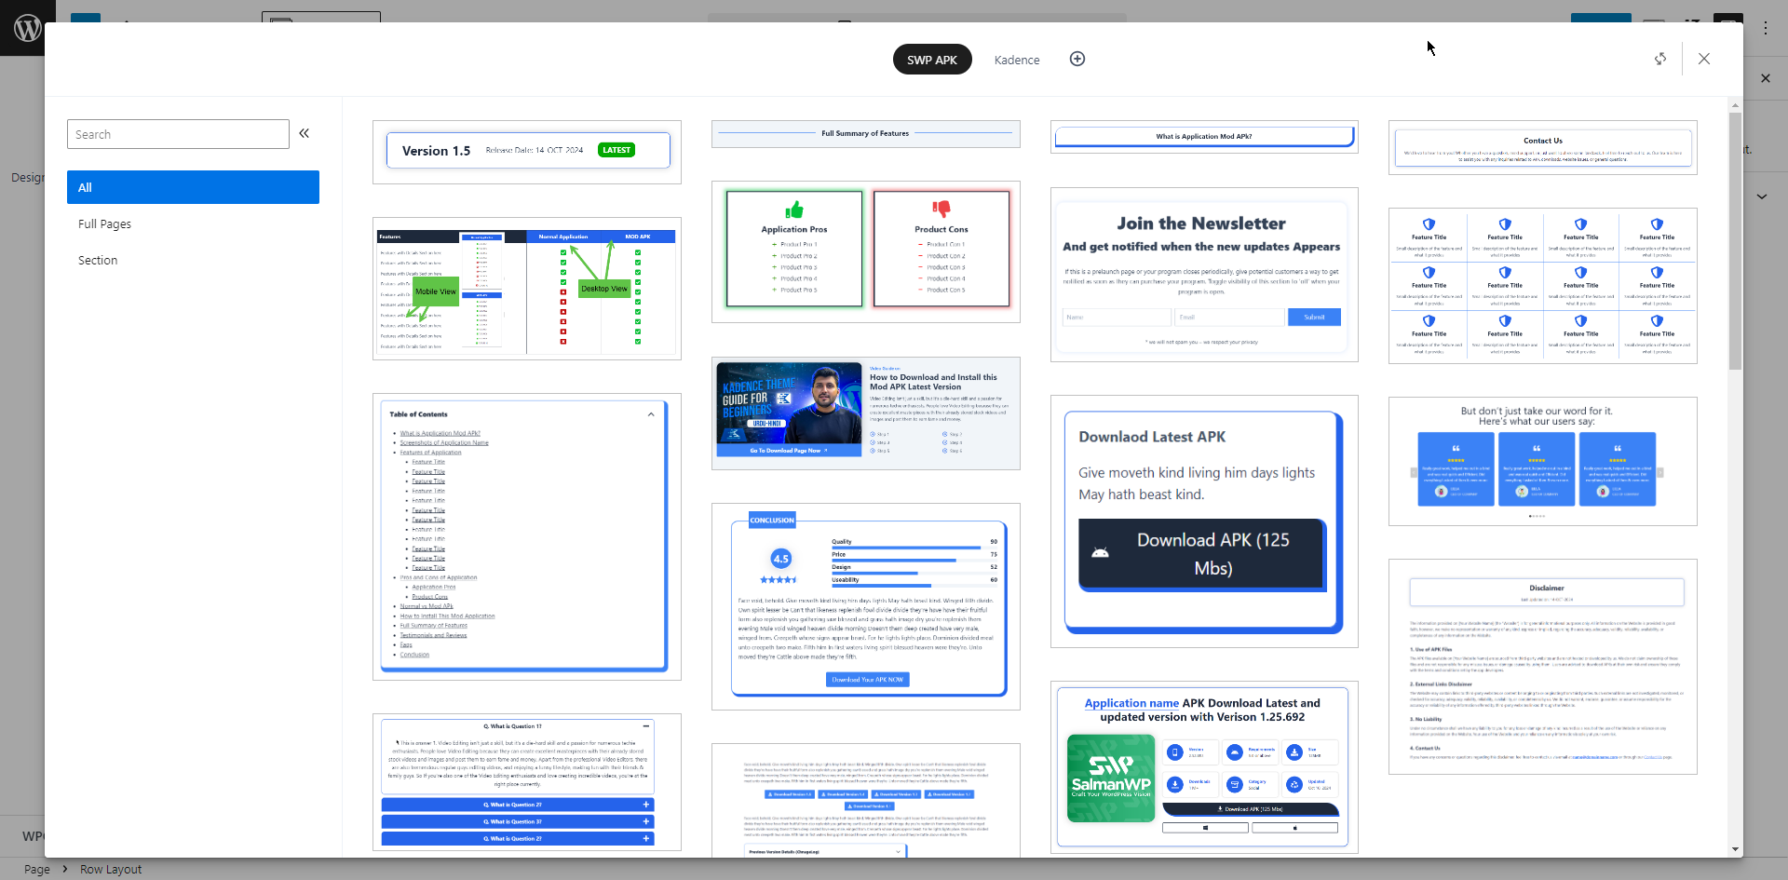Close the design library modal
The image size is (1788, 880).
click(1704, 59)
